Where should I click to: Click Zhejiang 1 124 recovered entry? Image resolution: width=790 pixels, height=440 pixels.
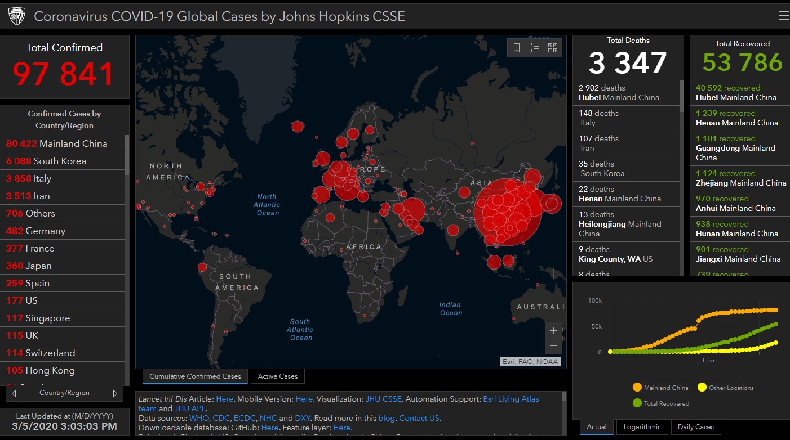pyautogui.click(x=740, y=178)
